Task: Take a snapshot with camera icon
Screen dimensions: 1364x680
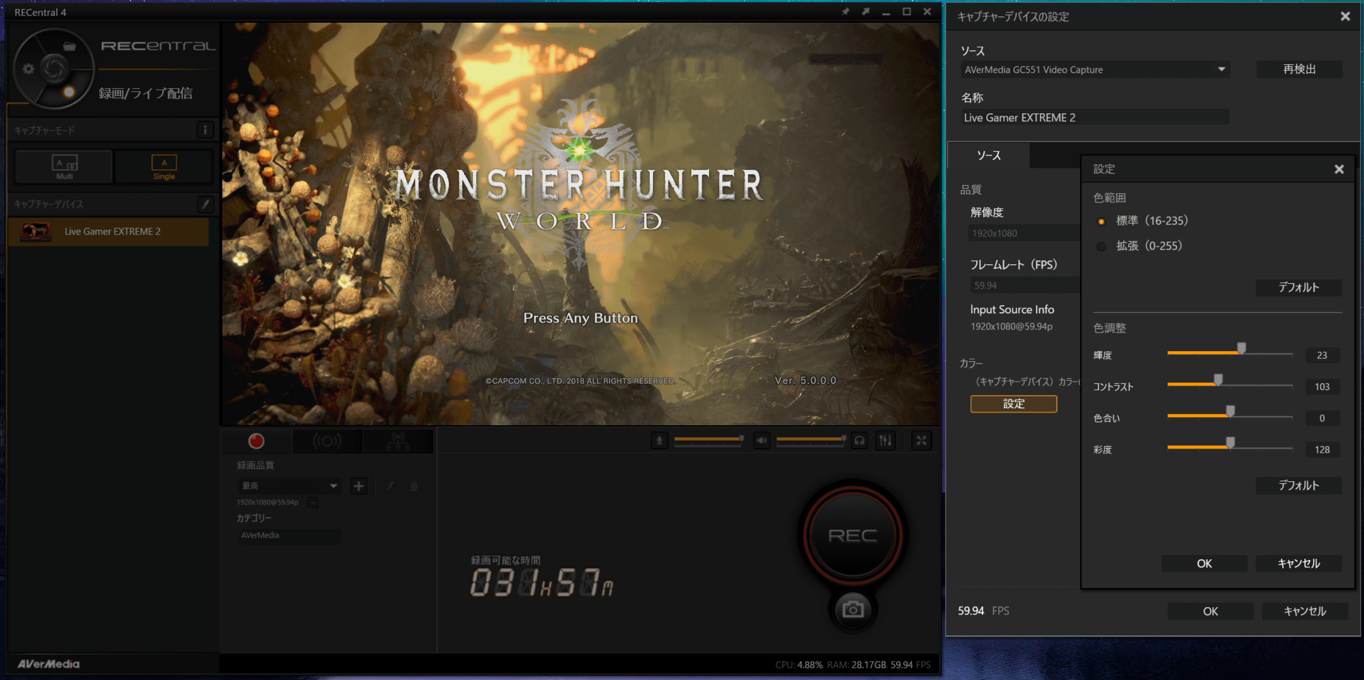Action: 853,609
